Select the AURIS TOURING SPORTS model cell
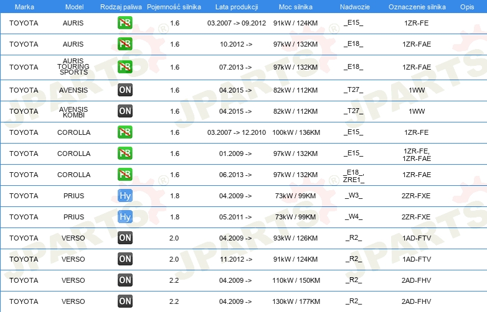487x312 pixels. coord(73,67)
